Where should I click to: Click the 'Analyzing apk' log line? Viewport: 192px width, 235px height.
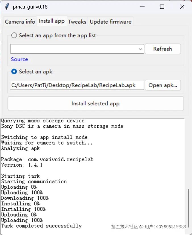(20, 148)
